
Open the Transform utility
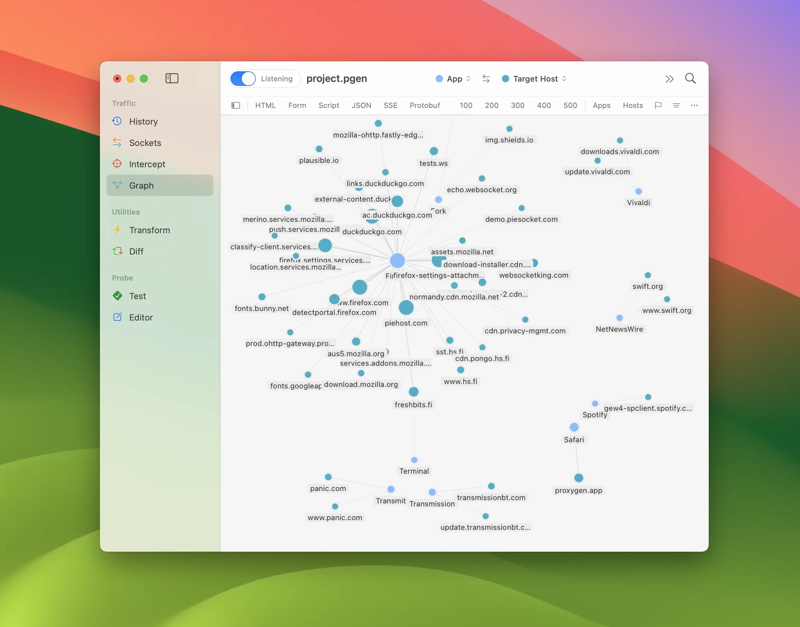point(160,230)
